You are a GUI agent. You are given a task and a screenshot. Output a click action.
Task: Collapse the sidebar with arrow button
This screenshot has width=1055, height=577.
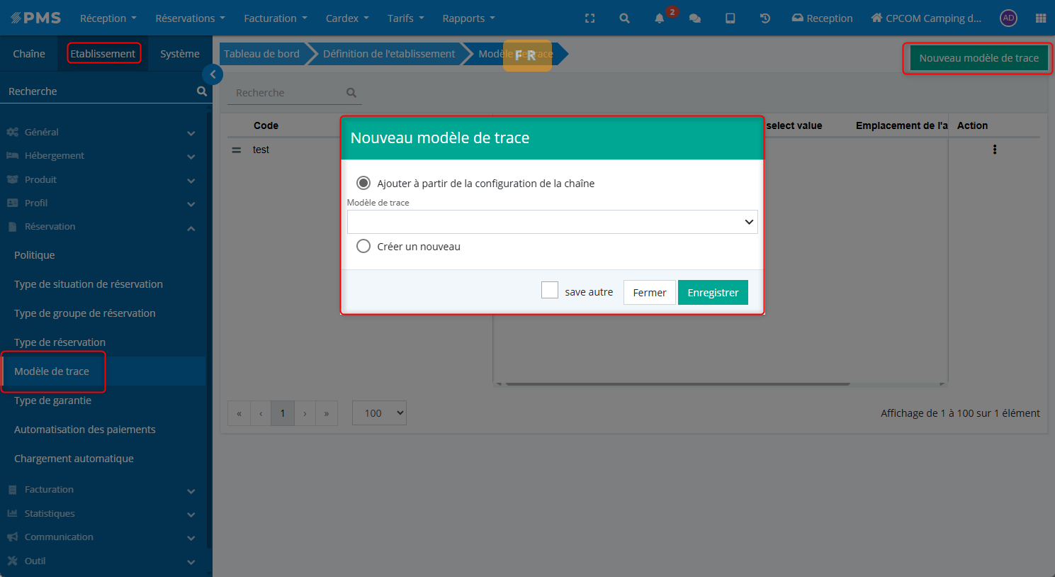[213, 74]
